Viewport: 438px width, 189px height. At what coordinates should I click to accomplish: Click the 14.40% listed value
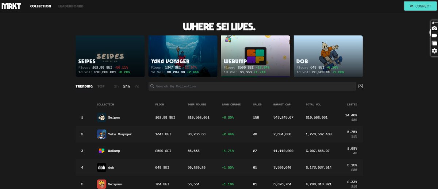click(x=351, y=115)
